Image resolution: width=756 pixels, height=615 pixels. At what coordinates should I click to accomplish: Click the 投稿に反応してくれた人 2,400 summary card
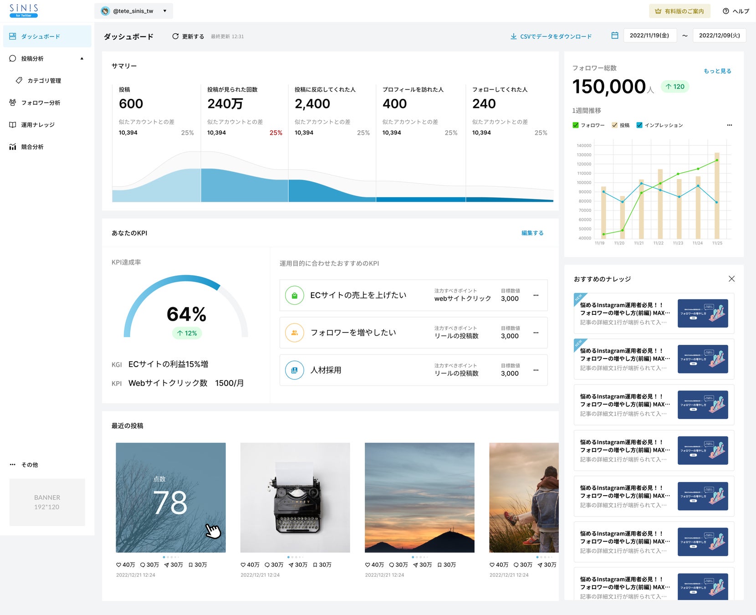332,143
